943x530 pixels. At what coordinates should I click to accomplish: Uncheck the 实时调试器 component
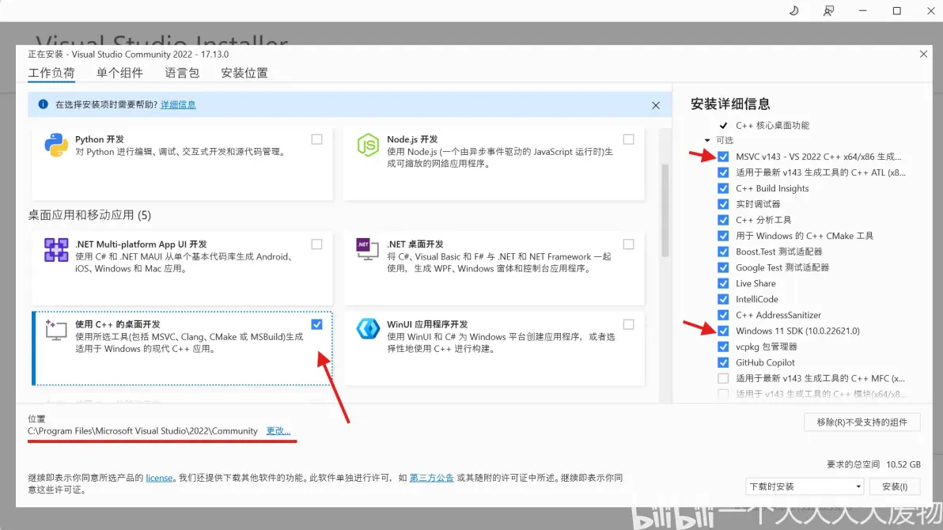point(723,204)
